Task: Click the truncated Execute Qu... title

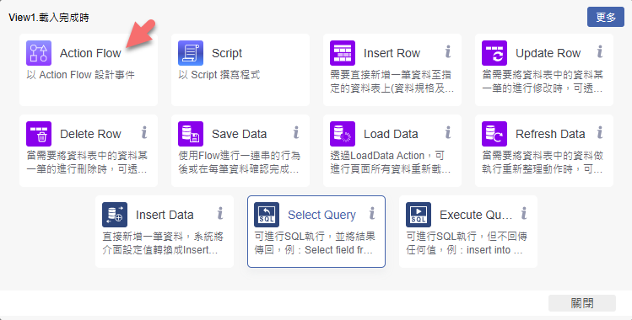Action: [476, 215]
